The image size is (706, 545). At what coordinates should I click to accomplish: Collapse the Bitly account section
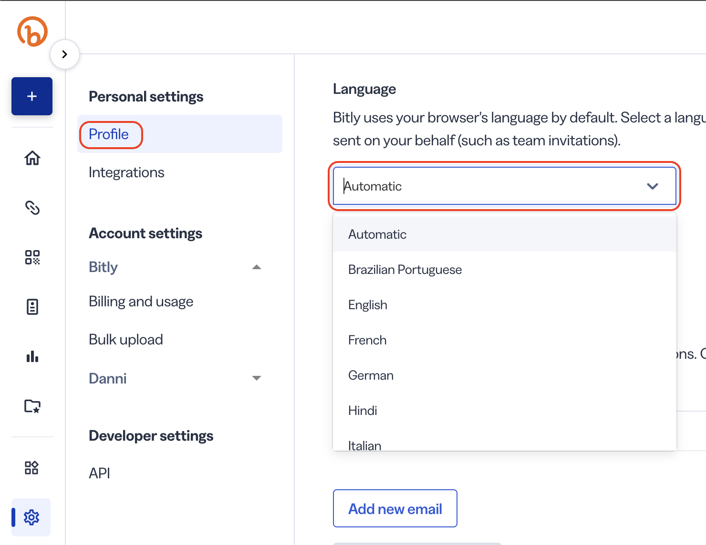[x=257, y=267]
